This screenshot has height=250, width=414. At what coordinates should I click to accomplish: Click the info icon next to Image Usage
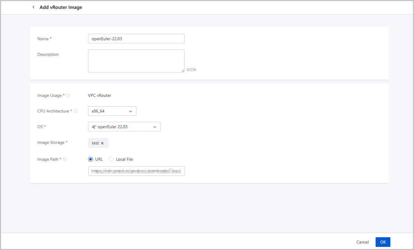68,96
